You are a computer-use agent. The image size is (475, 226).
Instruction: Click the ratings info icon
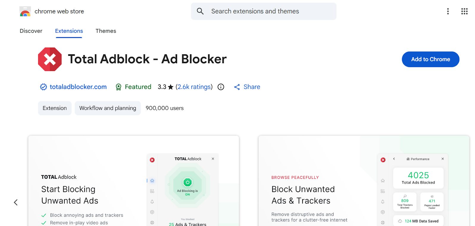tap(221, 87)
